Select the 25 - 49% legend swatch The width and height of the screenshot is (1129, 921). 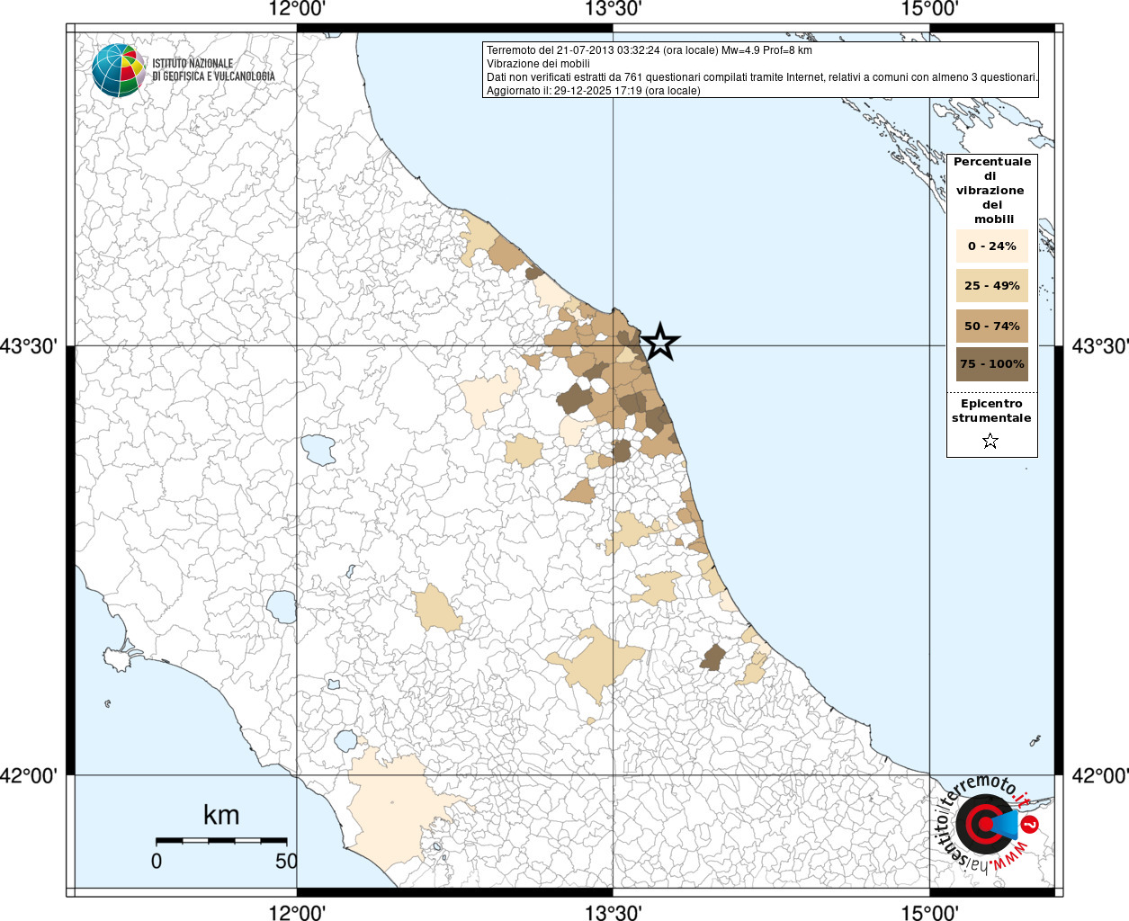991,286
